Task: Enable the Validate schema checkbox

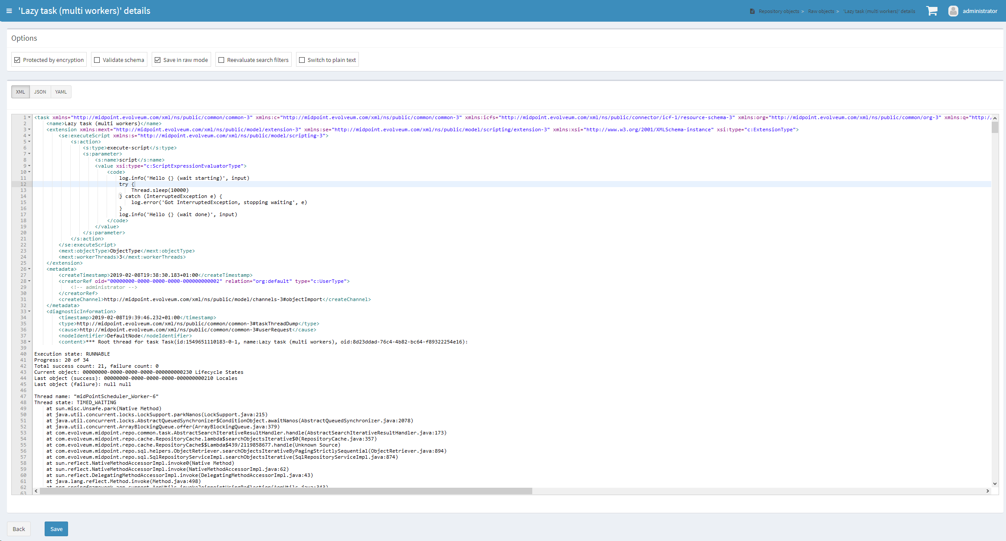Action: [x=97, y=60]
